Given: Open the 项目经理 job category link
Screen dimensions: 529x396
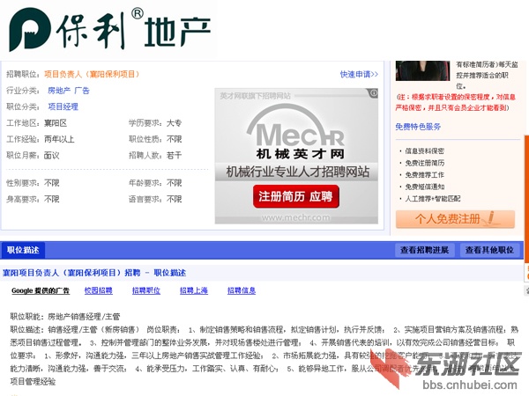Looking at the screenshot, I should 63,106.
